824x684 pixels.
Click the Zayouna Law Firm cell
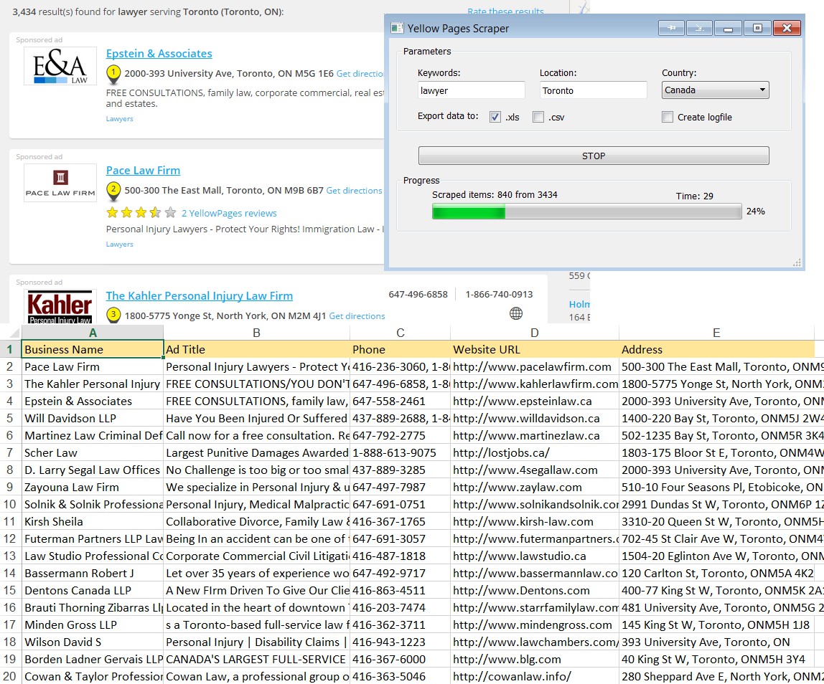[x=93, y=487]
